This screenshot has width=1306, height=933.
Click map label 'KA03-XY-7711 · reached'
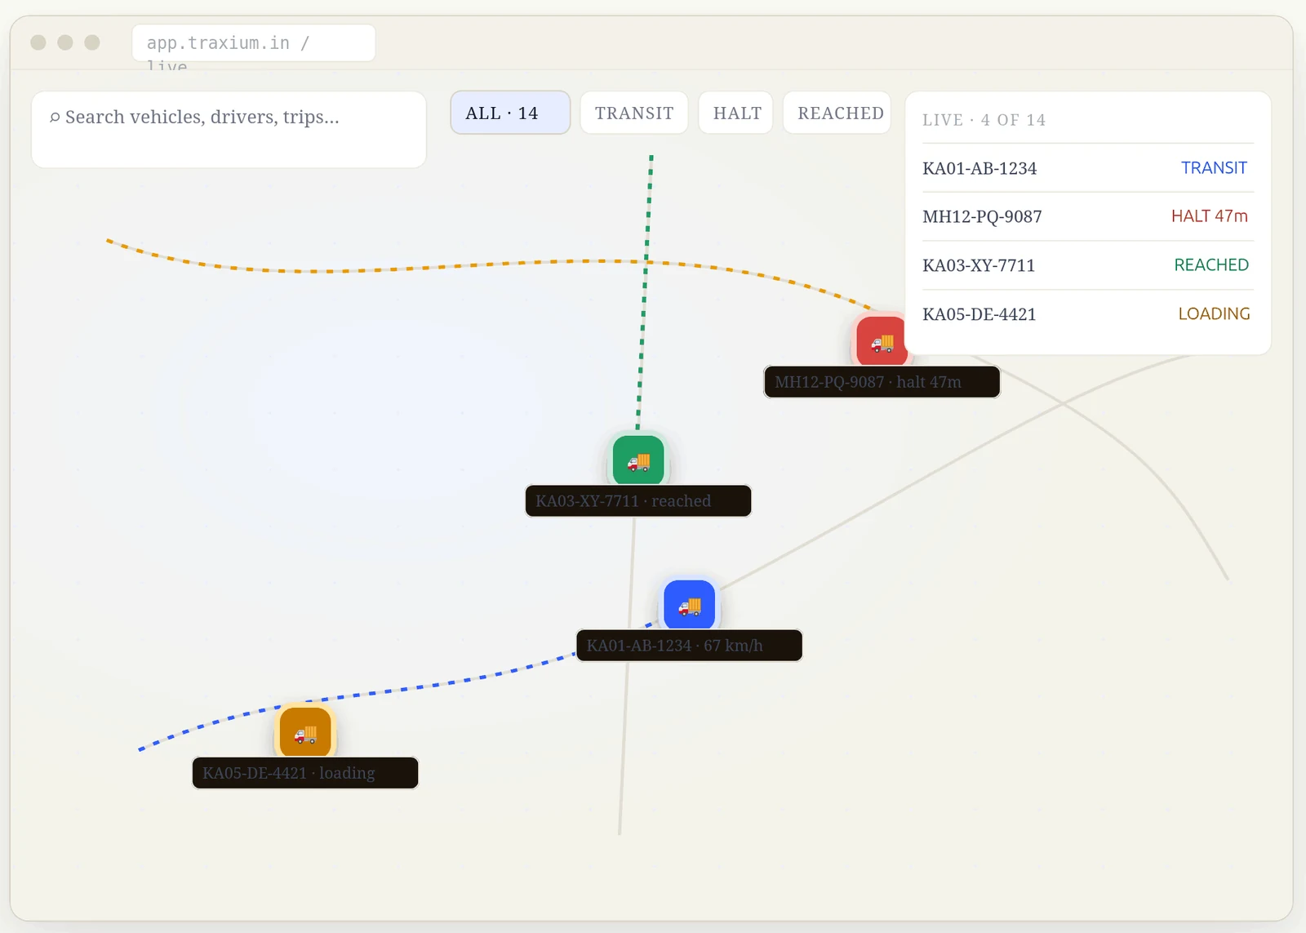pos(638,501)
